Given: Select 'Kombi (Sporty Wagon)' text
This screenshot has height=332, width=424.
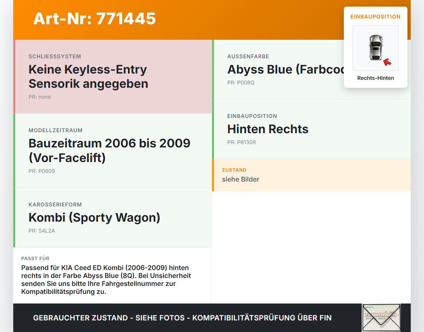Looking at the screenshot, I should 94,218.
